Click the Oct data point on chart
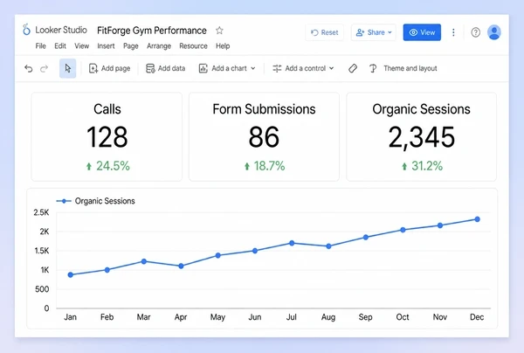Image resolution: width=524 pixels, height=353 pixels. coord(403,230)
